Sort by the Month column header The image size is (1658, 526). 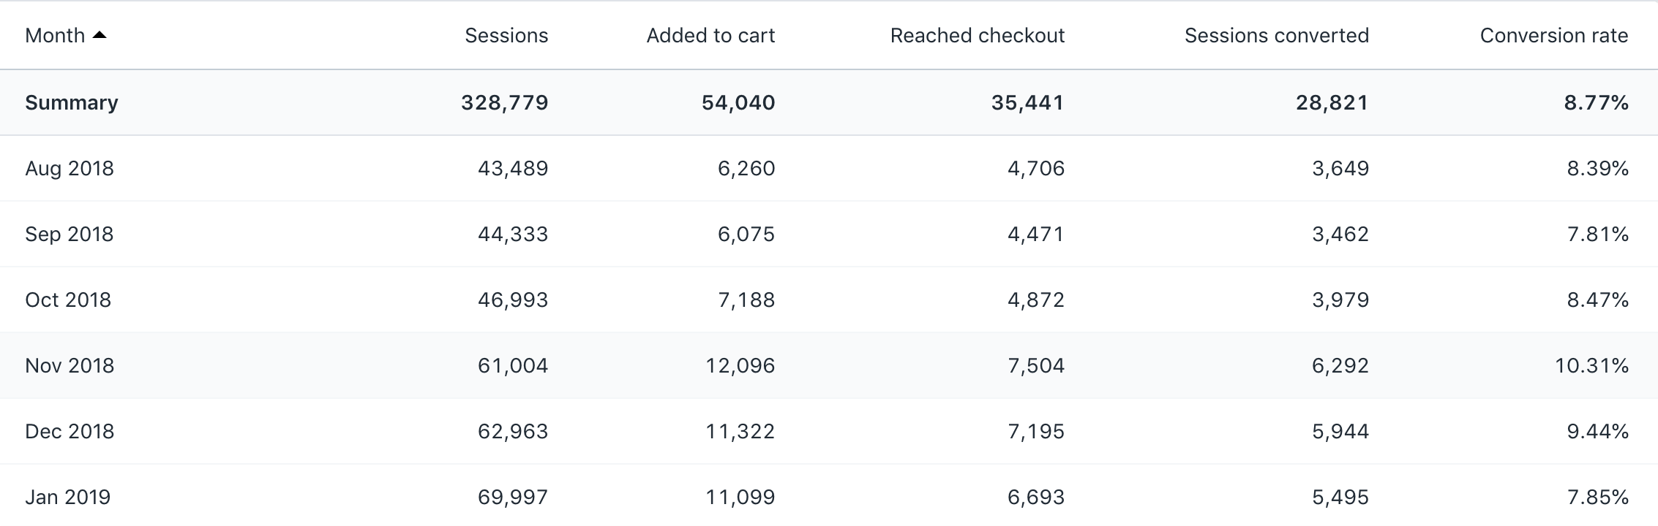click(55, 35)
